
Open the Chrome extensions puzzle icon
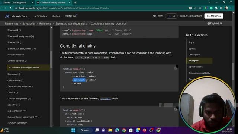(216, 8)
